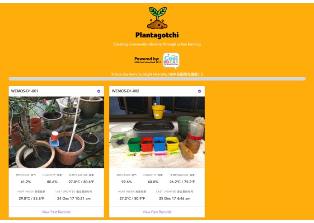
Task: Click the 99.6% moisture reading
Action: (x=127, y=182)
